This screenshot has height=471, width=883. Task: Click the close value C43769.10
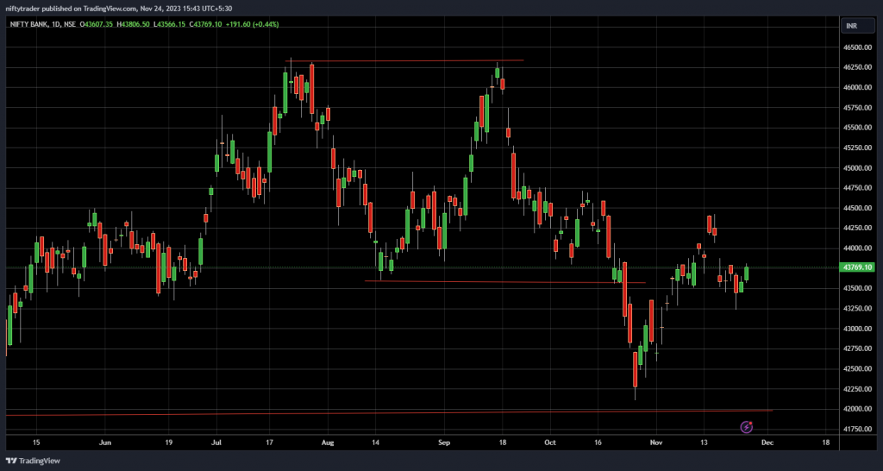pos(205,24)
